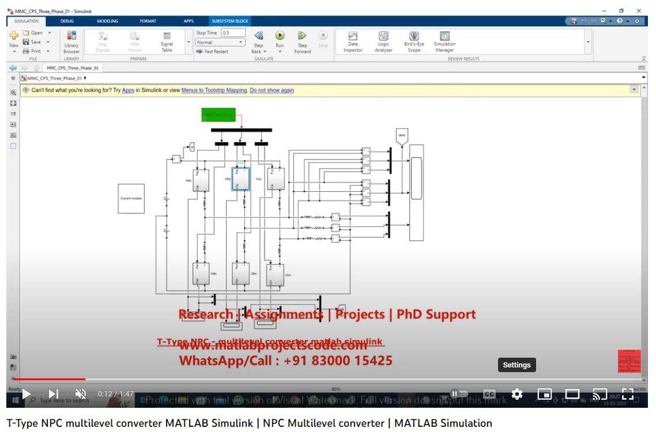Screen dimensions: 656x432
Task: Click the Step Back icon
Action: (x=259, y=36)
